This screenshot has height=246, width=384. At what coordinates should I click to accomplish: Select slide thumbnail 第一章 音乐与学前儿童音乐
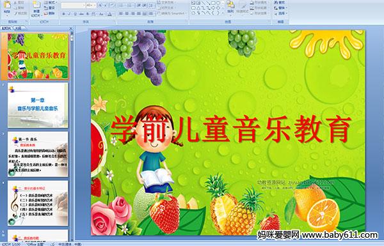pos(38,105)
